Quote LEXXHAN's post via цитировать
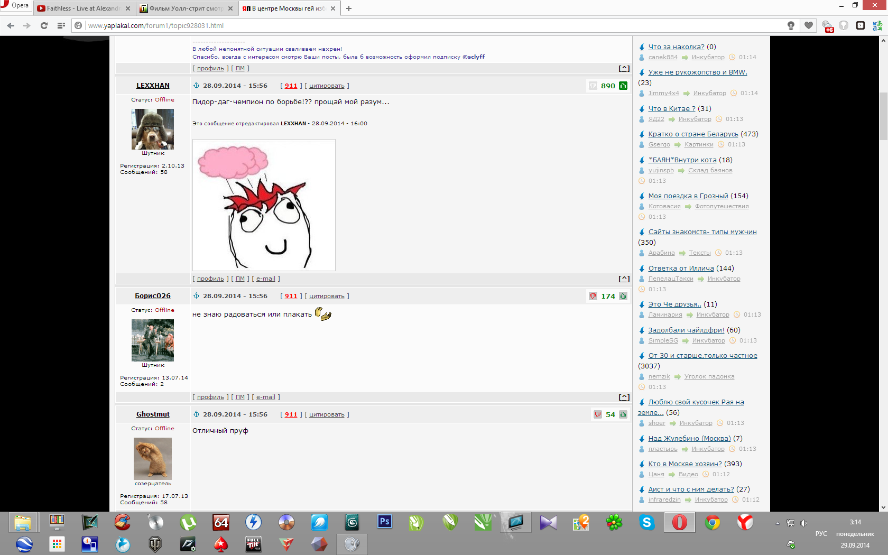888x555 pixels. 327,86
